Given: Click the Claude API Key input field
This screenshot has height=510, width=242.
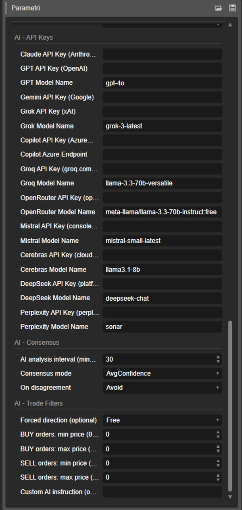Looking at the screenshot, I should pyautogui.click(x=161, y=54).
